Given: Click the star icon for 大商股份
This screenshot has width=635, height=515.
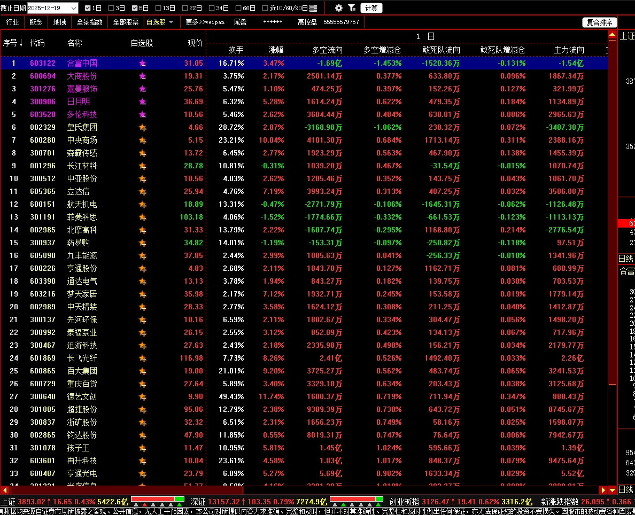Looking at the screenshot, I should (142, 76).
